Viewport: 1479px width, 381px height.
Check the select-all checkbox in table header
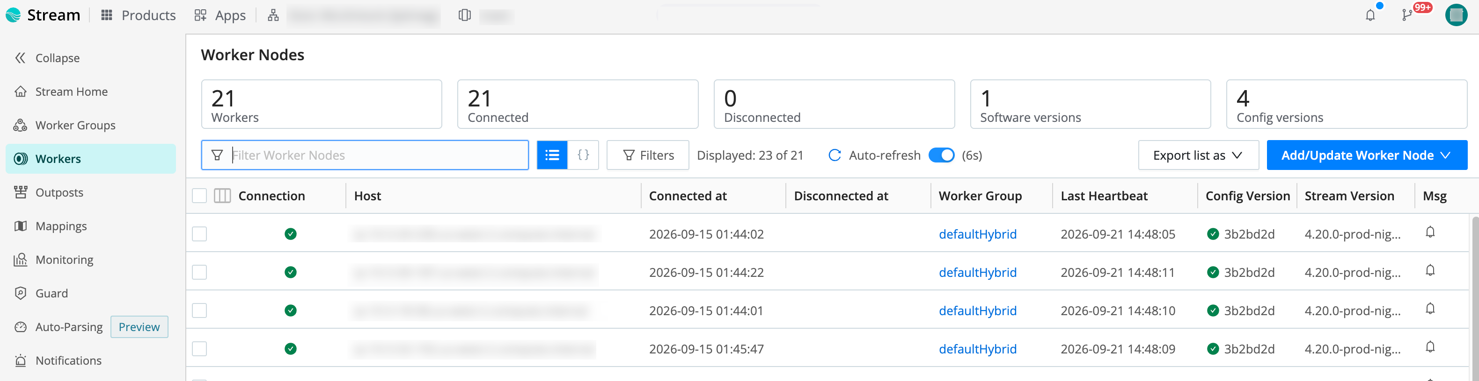(x=199, y=196)
